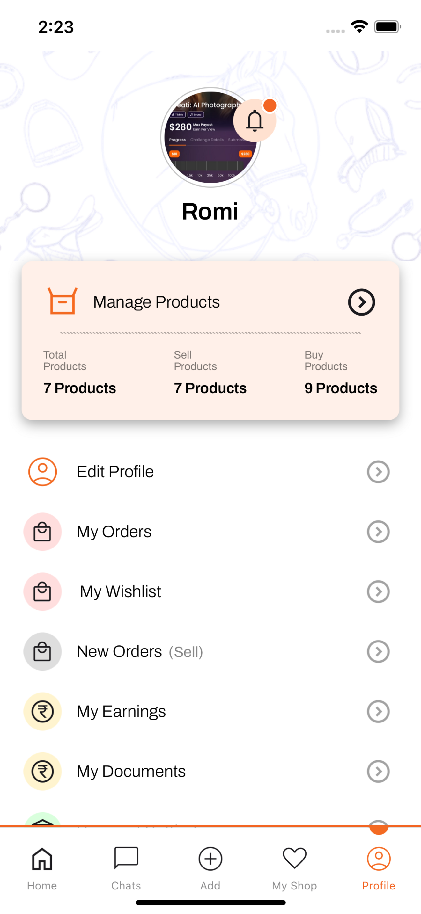
Task: Open My Wishlist
Action: [x=211, y=591]
